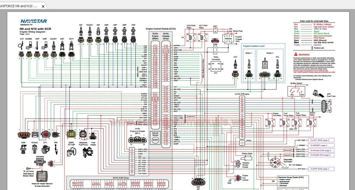Click the WIF sensor illustration
355x190 pixels.
[x=98, y=31]
